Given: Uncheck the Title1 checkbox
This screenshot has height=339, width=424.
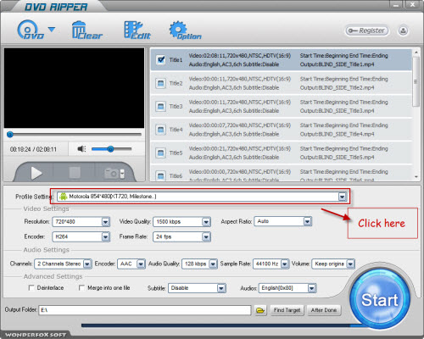Looking at the screenshot, I should pos(161,59).
